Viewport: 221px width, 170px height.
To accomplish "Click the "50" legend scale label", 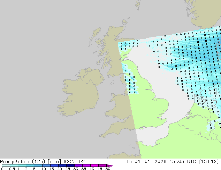I will (x=108, y=169).
